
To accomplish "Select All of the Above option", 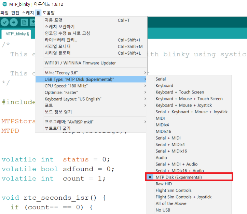I will click(189, 204).
